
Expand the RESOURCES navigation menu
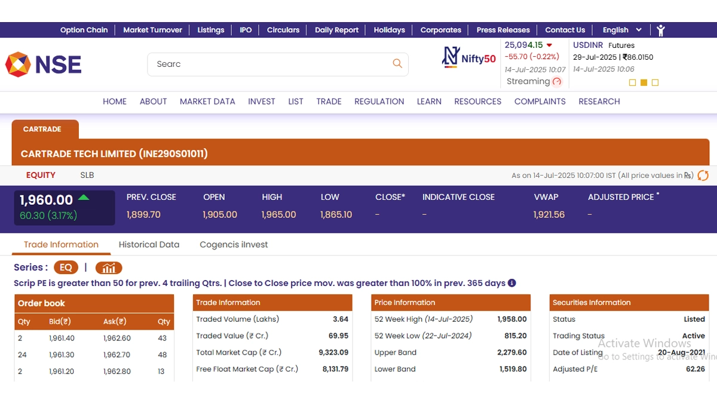(x=477, y=101)
